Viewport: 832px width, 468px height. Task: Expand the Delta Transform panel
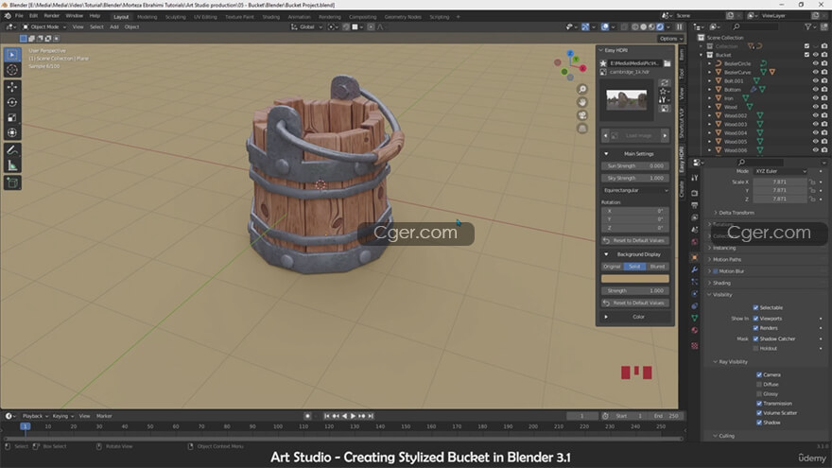coord(736,213)
